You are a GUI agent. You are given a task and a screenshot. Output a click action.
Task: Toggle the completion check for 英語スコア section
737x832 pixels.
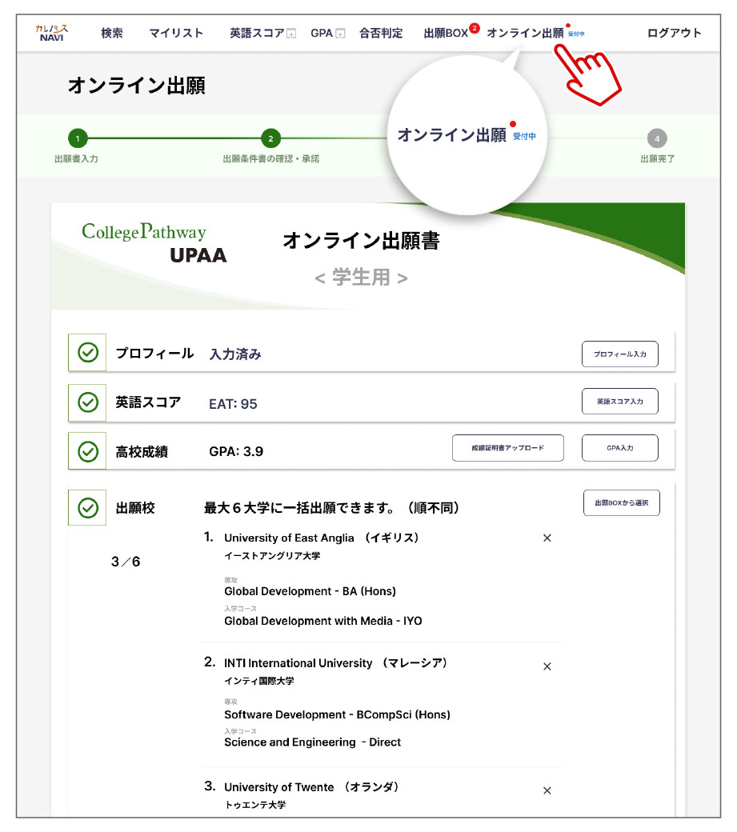point(87,402)
